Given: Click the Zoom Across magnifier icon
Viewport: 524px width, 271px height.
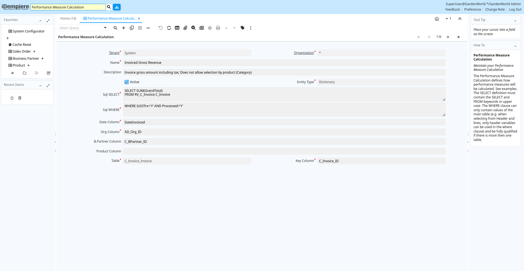Looking at the screenshot, I should 193,28.
